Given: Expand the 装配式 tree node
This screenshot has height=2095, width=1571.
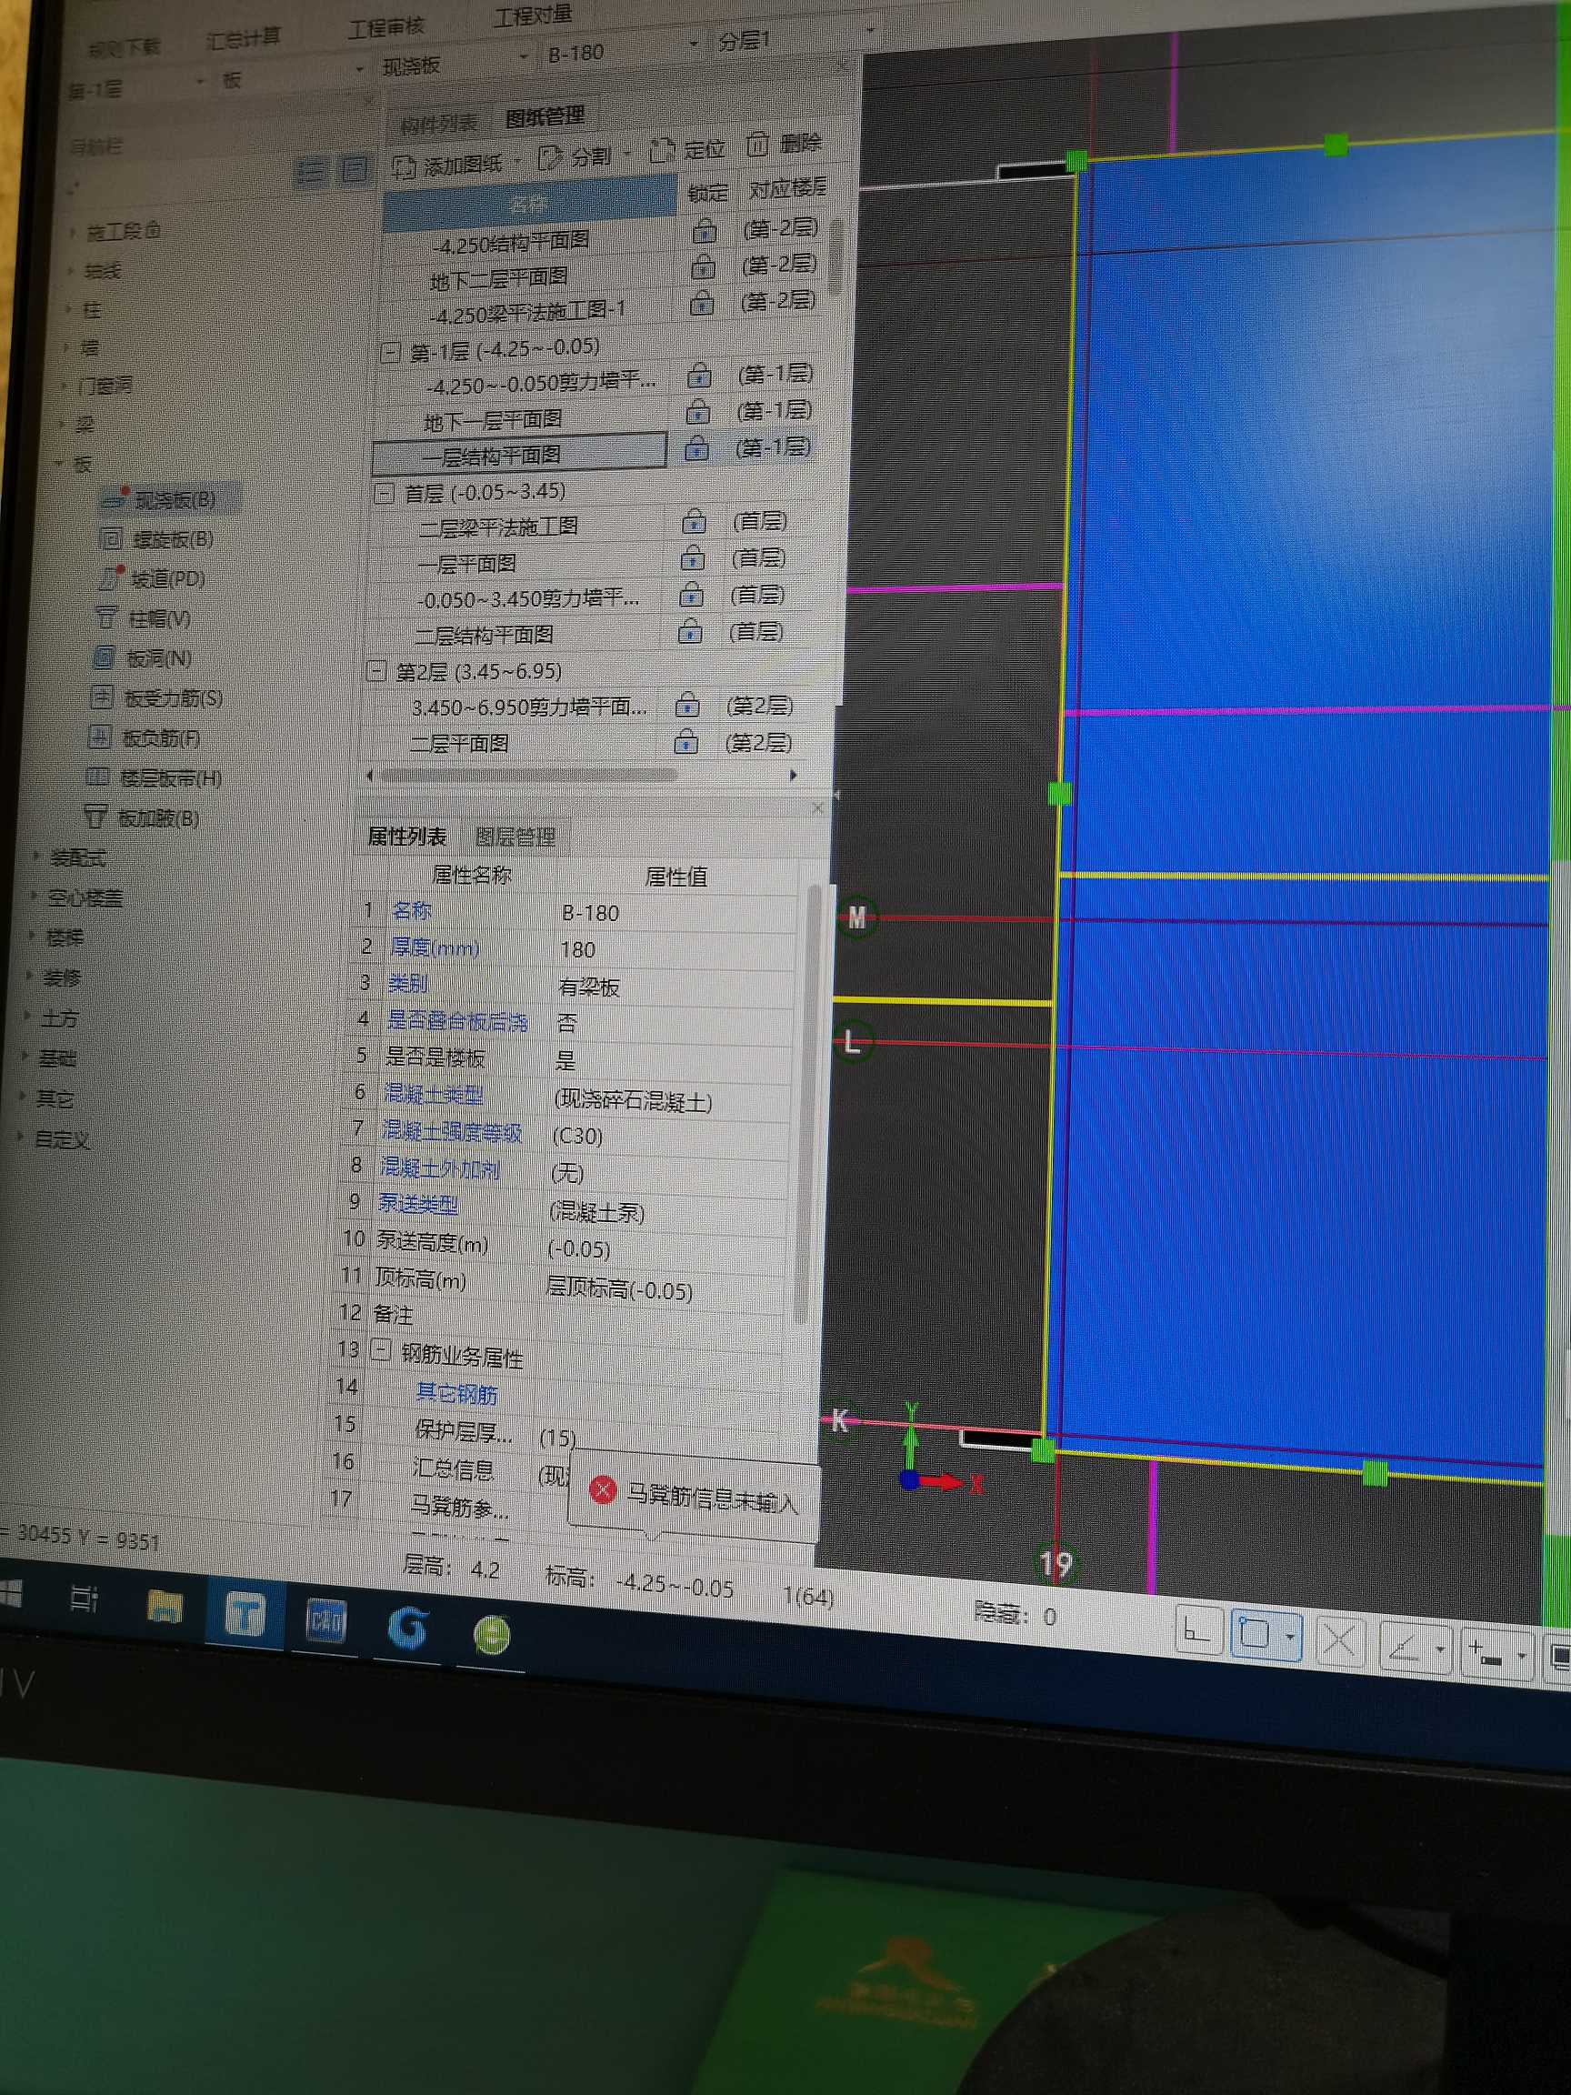Looking at the screenshot, I should (x=36, y=857).
